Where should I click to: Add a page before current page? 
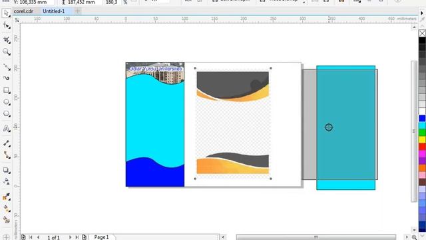click(24, 237)
